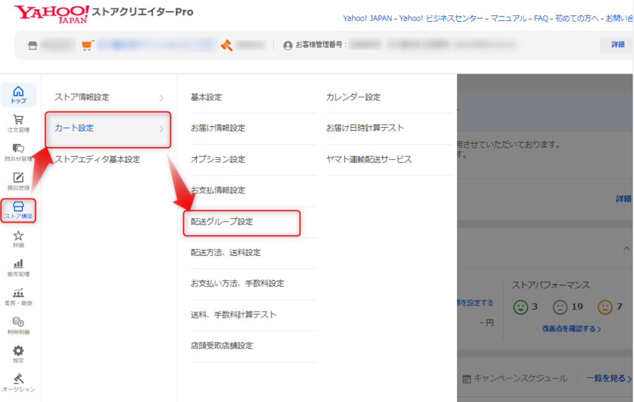The width and height of the screenshot is (634, 402).
Task: Click the store icon in the header bar
Action: [33, 45]
